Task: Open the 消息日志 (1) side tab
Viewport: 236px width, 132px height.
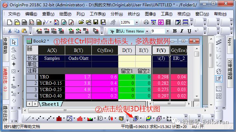Action: click(5, 83)
